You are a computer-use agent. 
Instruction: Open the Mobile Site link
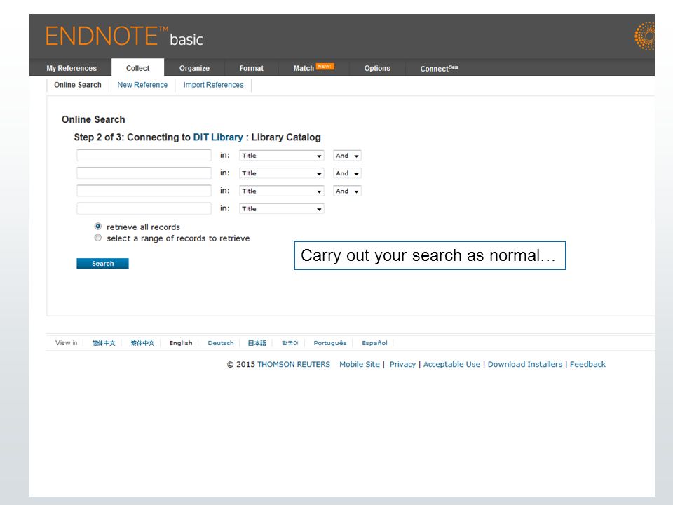[360, 365]
